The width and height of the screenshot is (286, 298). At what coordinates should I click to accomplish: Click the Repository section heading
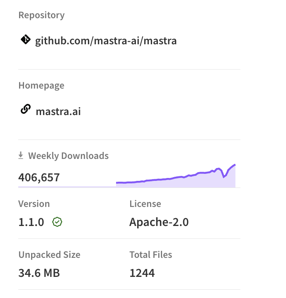pos(41,15)
